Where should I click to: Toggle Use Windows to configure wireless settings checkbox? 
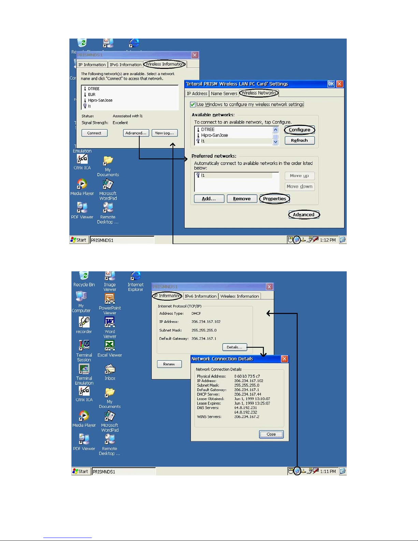click(x=193, y=104)
